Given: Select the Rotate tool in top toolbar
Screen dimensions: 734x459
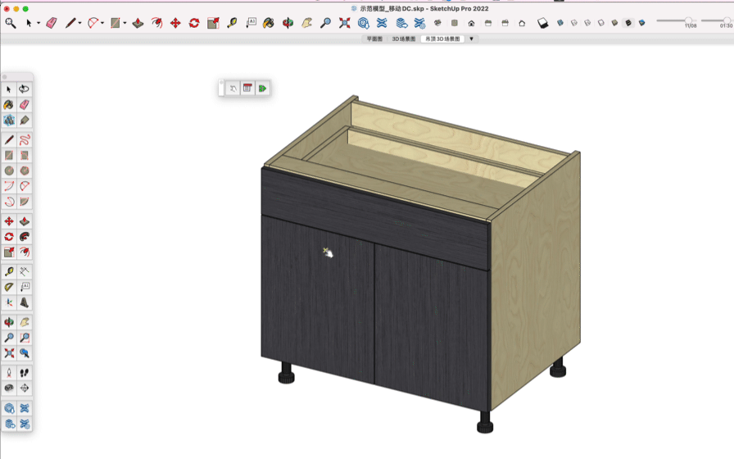Looking at the screenshot, I should pyautogui.click(x=194, y=23).
